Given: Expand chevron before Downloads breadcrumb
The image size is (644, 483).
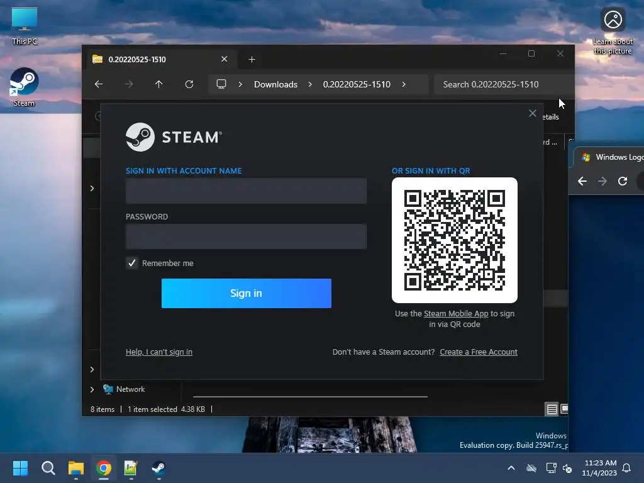Looking at the screenshot, I should point(240,84).
